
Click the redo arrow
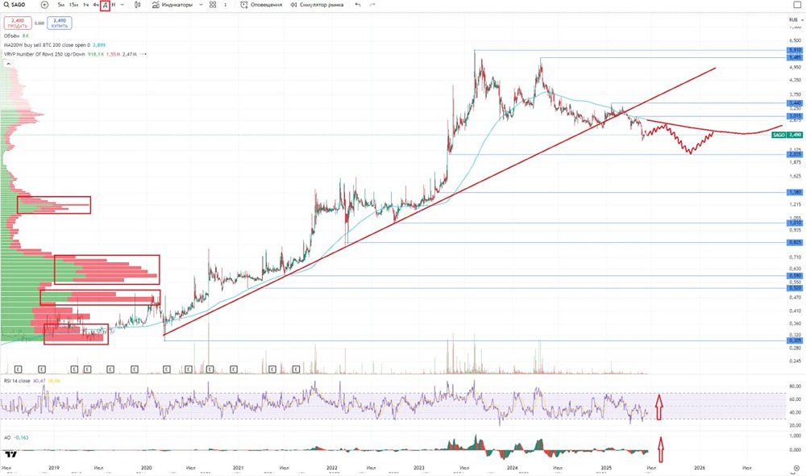[372, 5]
